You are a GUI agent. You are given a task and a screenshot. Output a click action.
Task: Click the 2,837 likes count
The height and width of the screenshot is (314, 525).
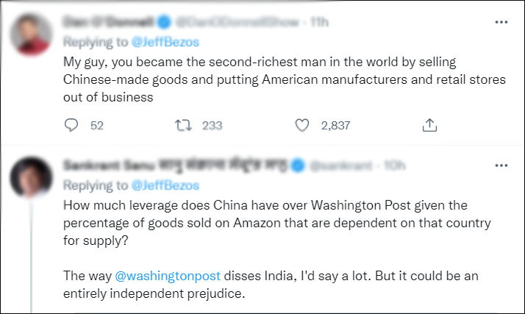[335, 126]
